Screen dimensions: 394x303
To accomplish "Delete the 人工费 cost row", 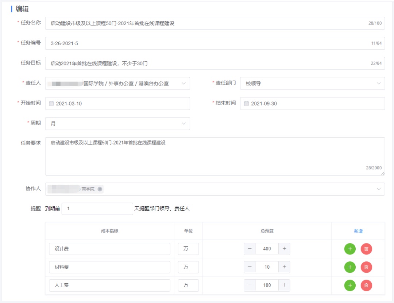I will click(x=366, y=285).
